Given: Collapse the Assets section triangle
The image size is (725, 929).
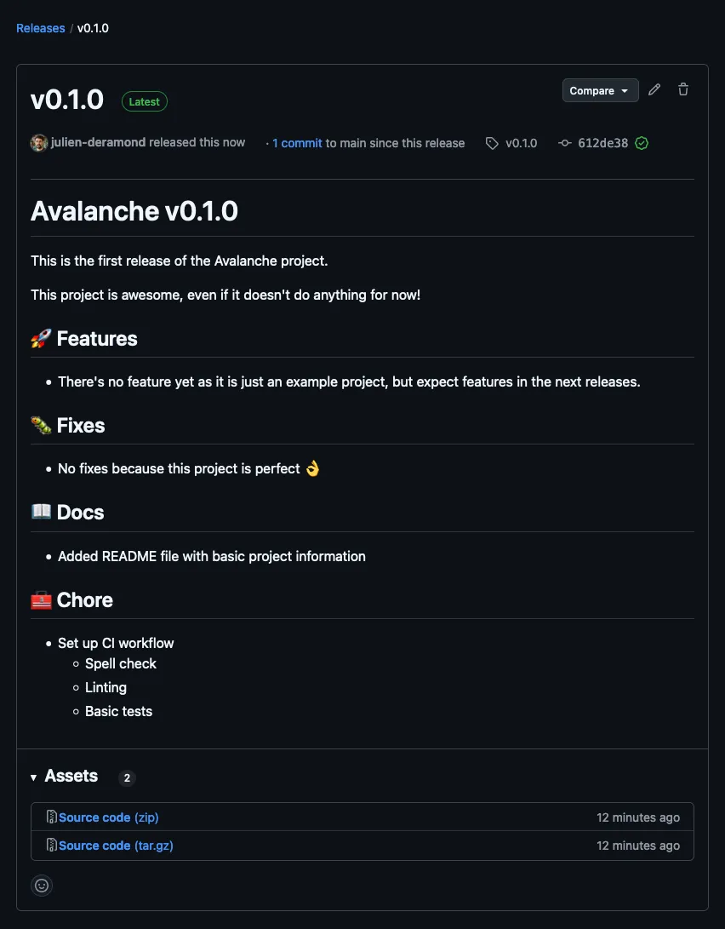Looking at the screenshot, I should [x=34, y=777].
